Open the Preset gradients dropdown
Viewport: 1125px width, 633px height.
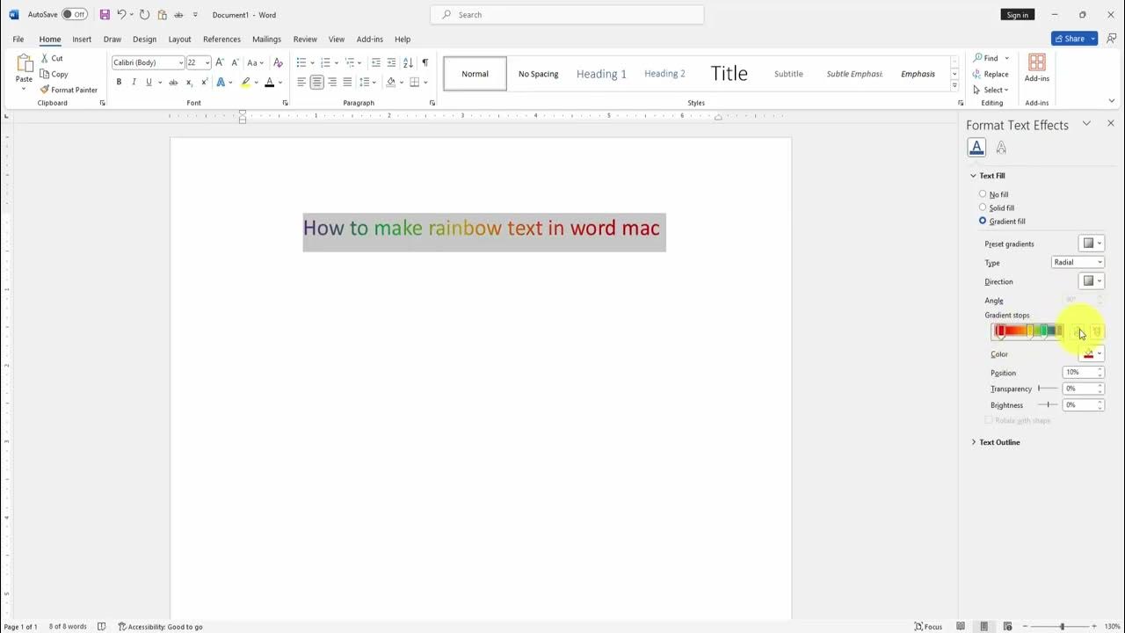[1092, 244]
